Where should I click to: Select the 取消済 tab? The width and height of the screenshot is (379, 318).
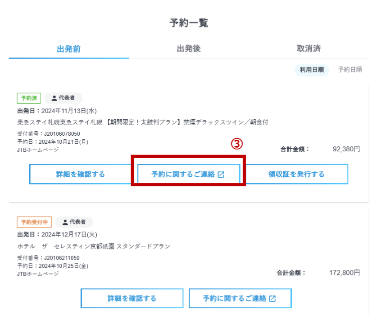pos(308,49)
